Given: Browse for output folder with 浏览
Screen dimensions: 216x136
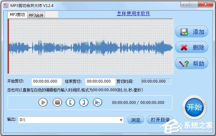Looking at the screenshot, I should [136, 120].
